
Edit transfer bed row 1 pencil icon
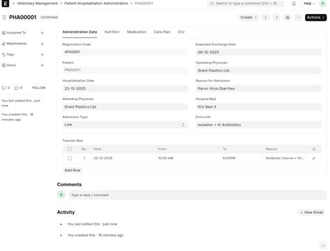314,159
